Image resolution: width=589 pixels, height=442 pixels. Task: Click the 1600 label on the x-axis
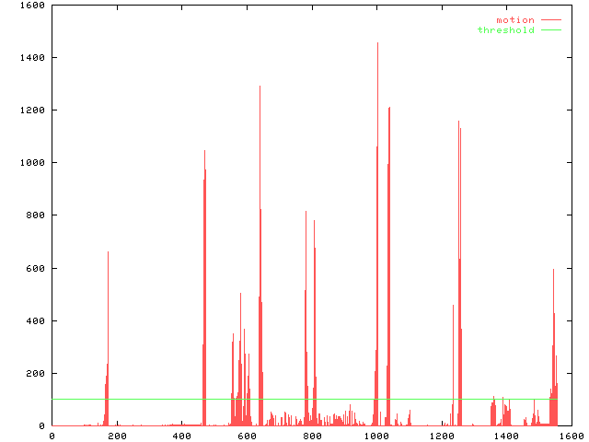point(570,436)
